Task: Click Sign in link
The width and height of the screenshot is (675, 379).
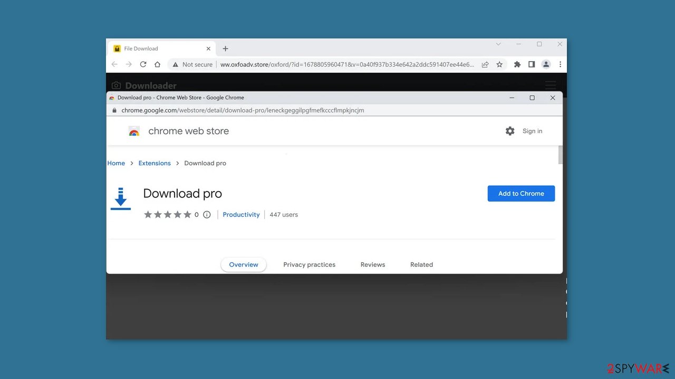Action: [532, 131]
